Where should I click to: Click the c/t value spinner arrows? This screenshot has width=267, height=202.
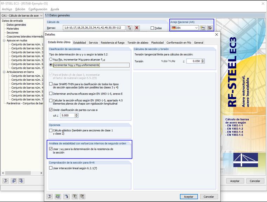77,115
